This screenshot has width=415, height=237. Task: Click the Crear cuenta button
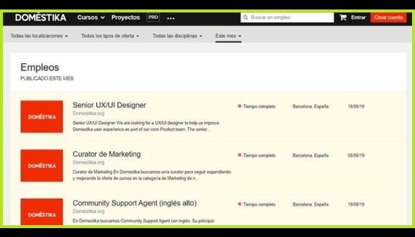[388, 17]
